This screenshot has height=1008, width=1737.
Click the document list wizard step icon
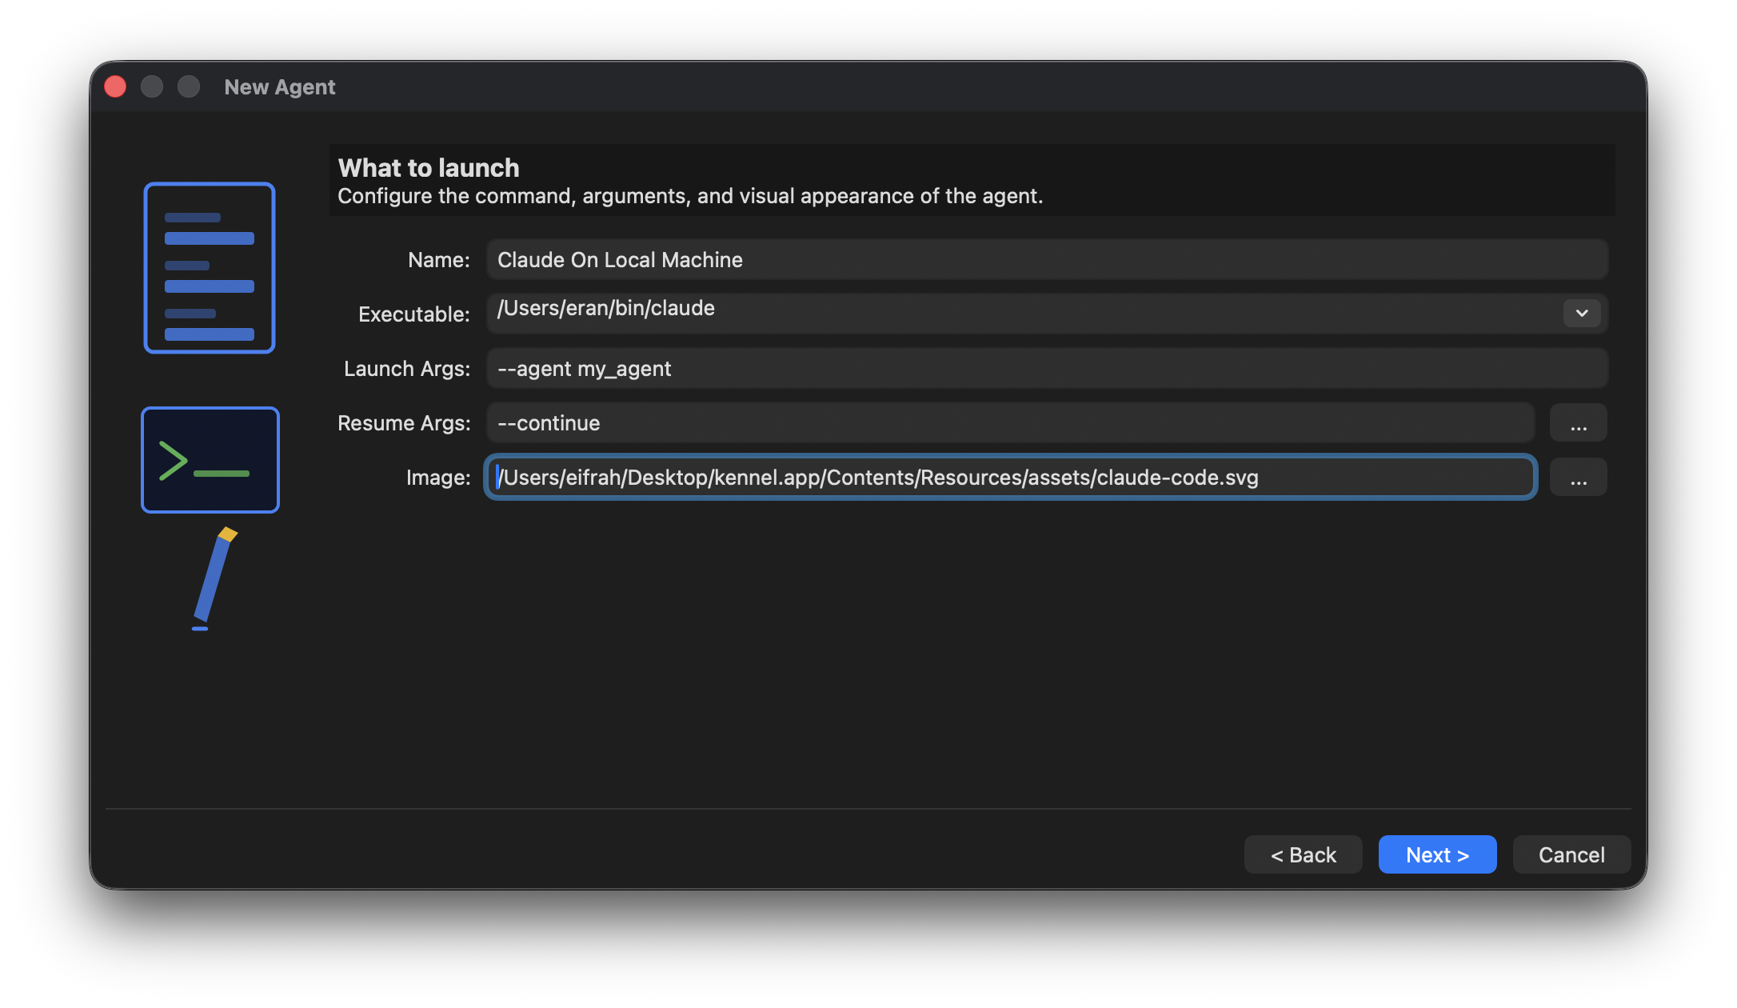click(x=210, y=268)
